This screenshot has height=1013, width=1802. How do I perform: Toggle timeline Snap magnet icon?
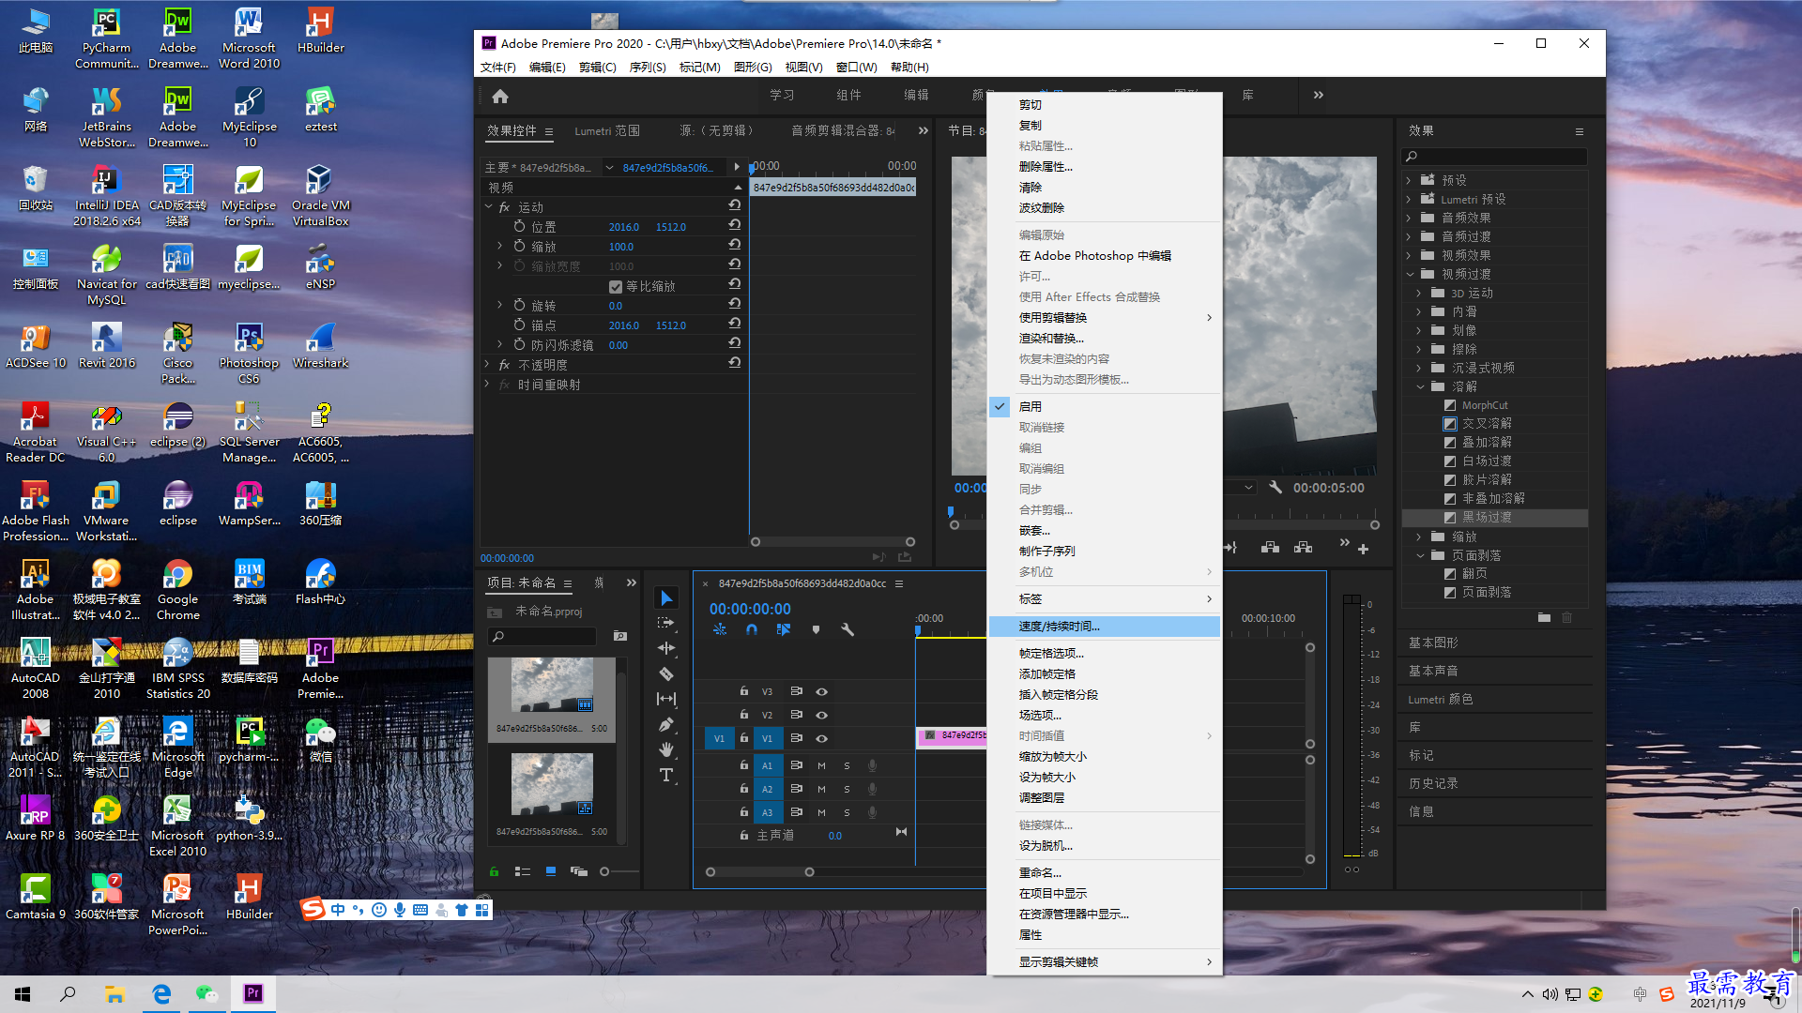[x=752, y=630]
